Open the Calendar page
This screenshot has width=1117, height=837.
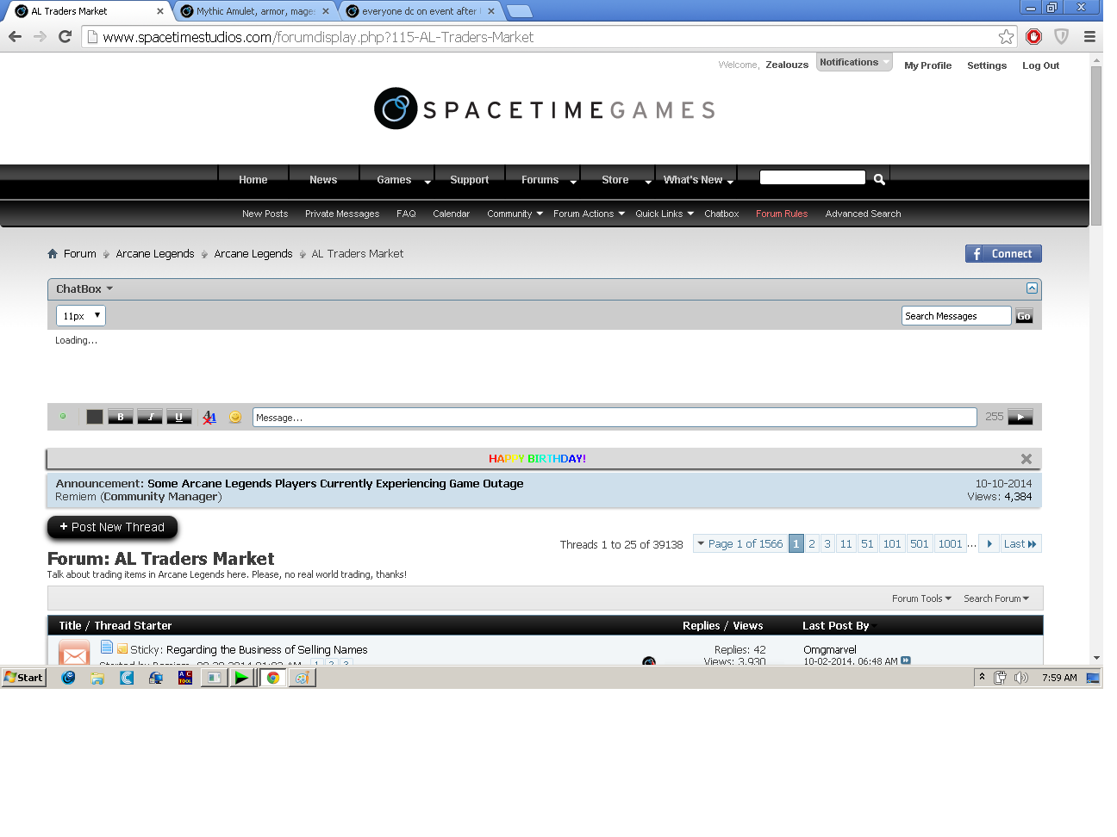[x=451, y=214]
